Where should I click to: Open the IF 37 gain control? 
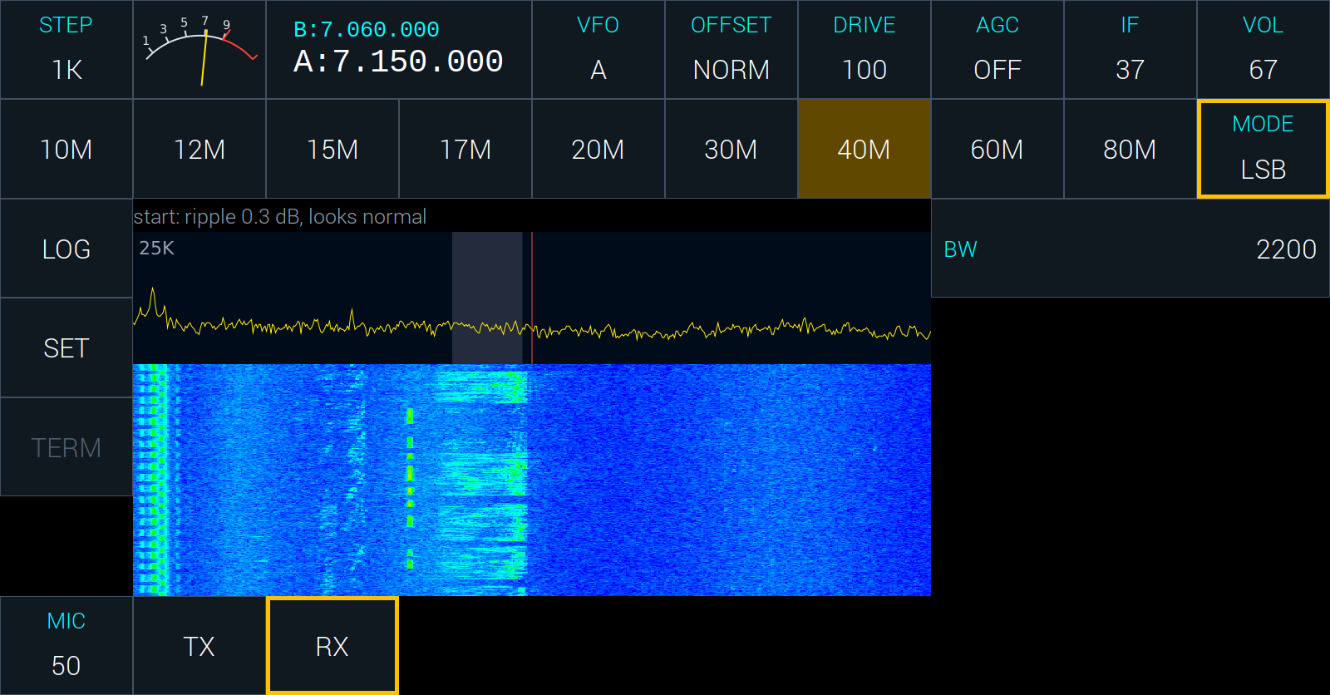1130,50
